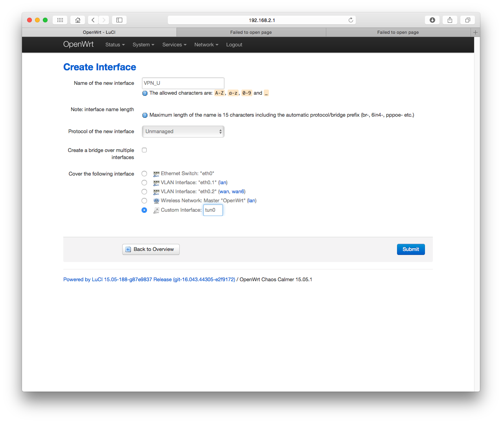
Task: Show all tabs icon in Safari
Action: click(468, 20)
